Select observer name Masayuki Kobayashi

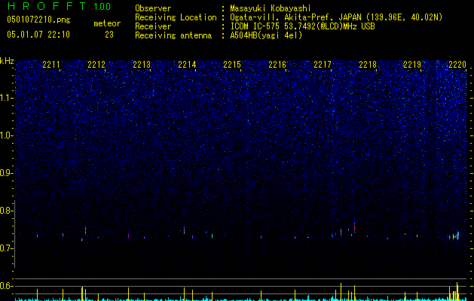point(271,8)
